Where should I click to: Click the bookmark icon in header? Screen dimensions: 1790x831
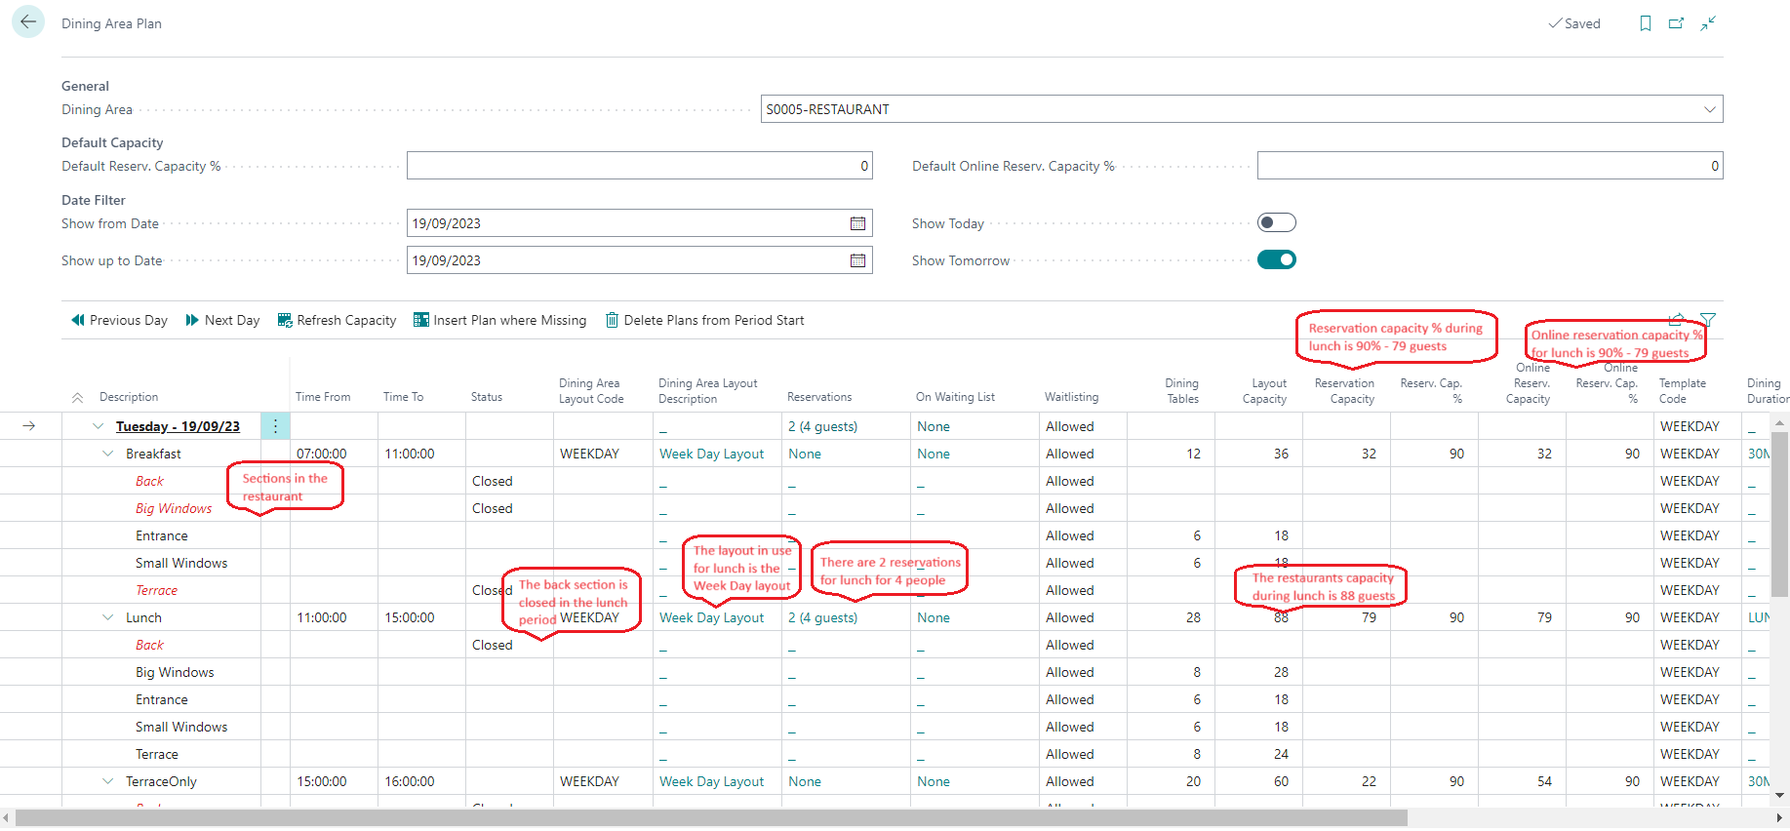tap(1645, 23)
